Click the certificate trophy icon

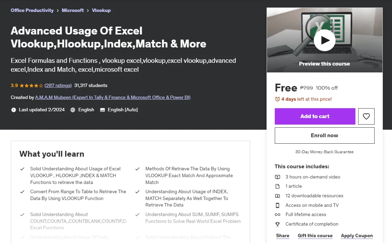[x=278, y=224]
